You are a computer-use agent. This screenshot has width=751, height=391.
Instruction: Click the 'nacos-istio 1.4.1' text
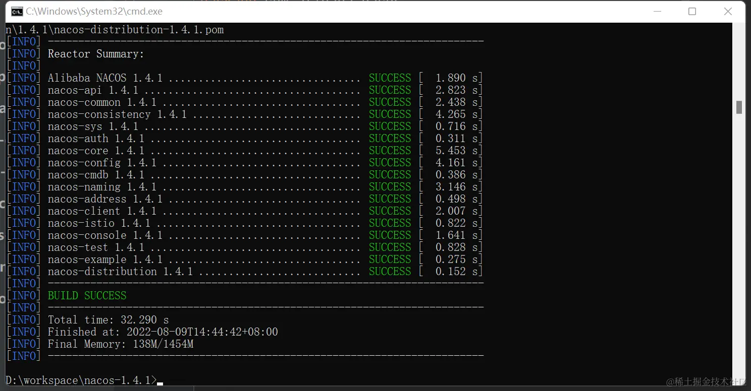tap(99, 223)
